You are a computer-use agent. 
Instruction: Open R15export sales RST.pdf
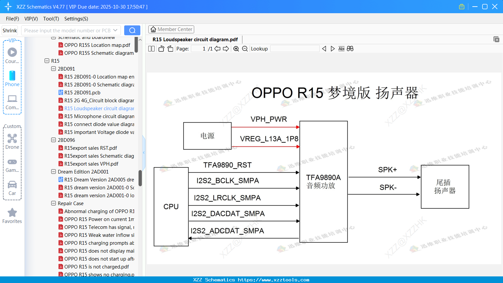point(88,148)
